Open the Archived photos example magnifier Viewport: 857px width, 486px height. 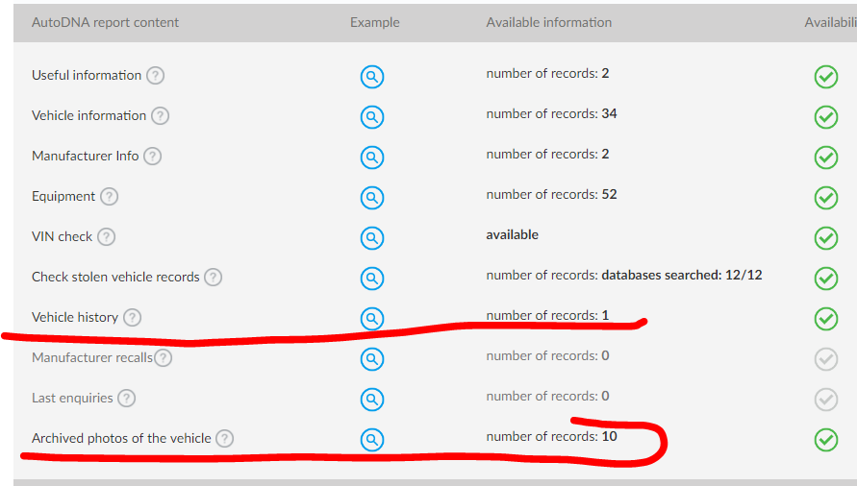372,440
